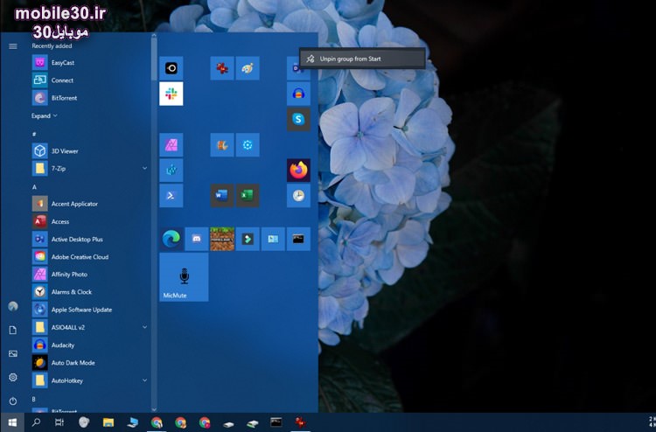Expand the ASIO4ALL v2 folder

click(144, 327)
